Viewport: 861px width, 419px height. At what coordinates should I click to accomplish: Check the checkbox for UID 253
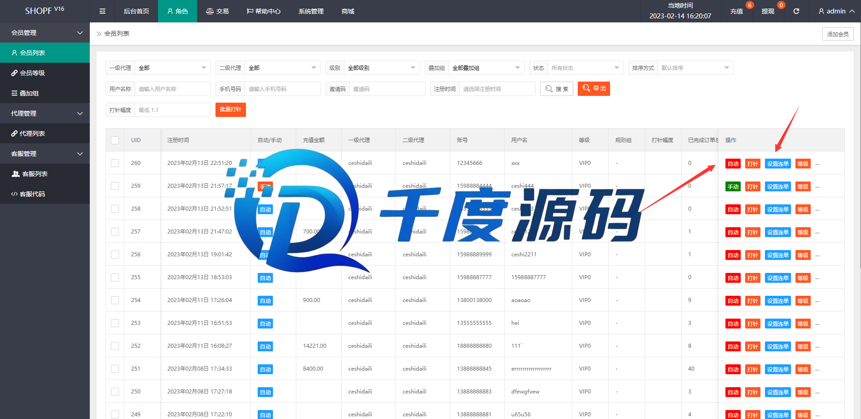click(x=115, y=323)
